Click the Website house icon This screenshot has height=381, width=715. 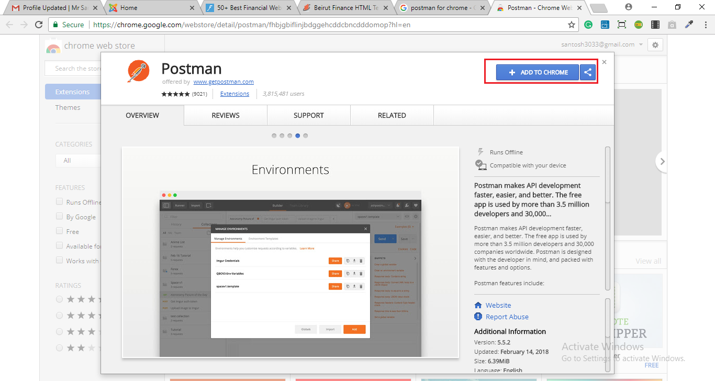(478, 305)
